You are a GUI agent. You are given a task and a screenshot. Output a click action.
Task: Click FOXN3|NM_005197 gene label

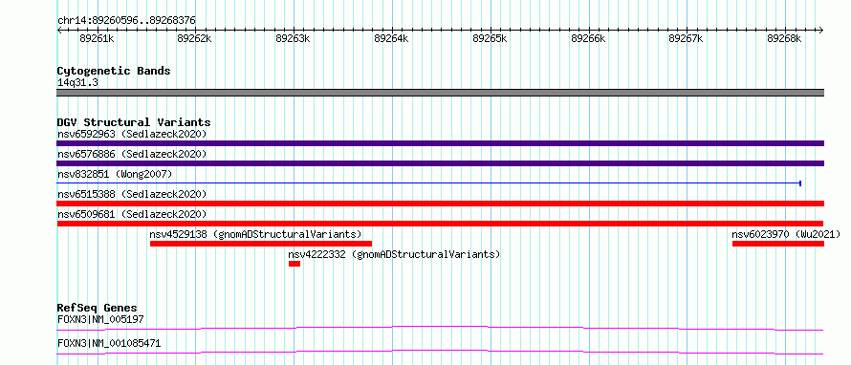[100, 319]
